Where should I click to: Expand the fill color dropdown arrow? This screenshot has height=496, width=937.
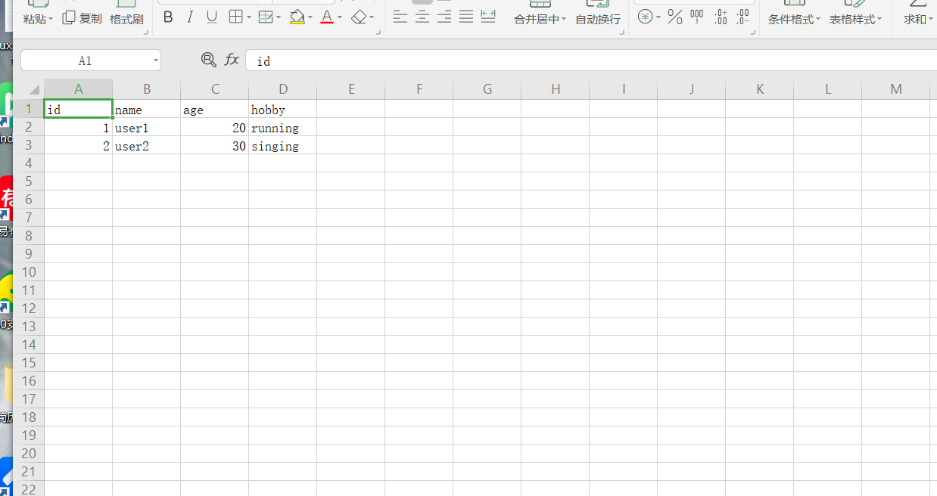(310, 17)
